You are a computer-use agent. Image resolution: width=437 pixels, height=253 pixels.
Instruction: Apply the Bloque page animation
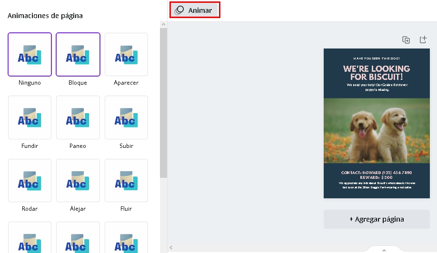point(78,55)
